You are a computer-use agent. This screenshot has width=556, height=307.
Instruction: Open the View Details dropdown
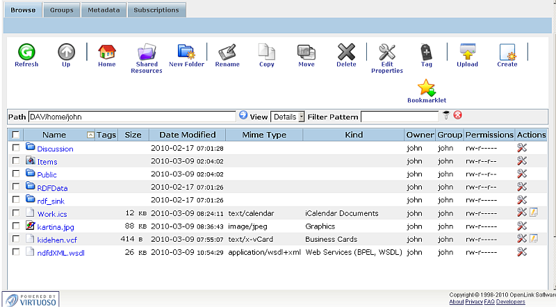[x=288, y=117]
